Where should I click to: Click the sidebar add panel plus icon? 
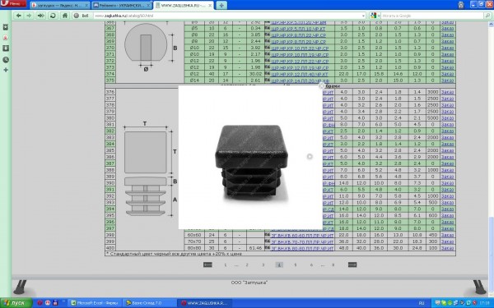pyautogui.click(x=6, y=70)
